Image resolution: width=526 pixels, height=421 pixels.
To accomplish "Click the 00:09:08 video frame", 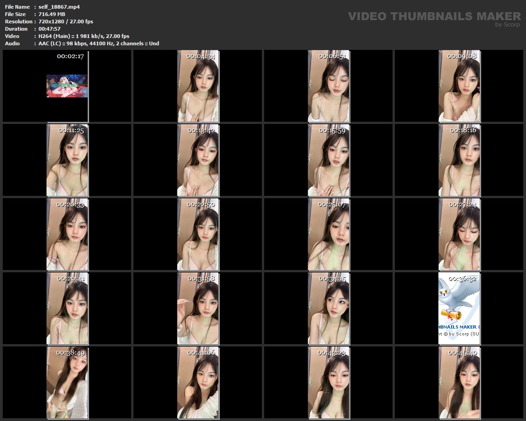I will (459, 86).
